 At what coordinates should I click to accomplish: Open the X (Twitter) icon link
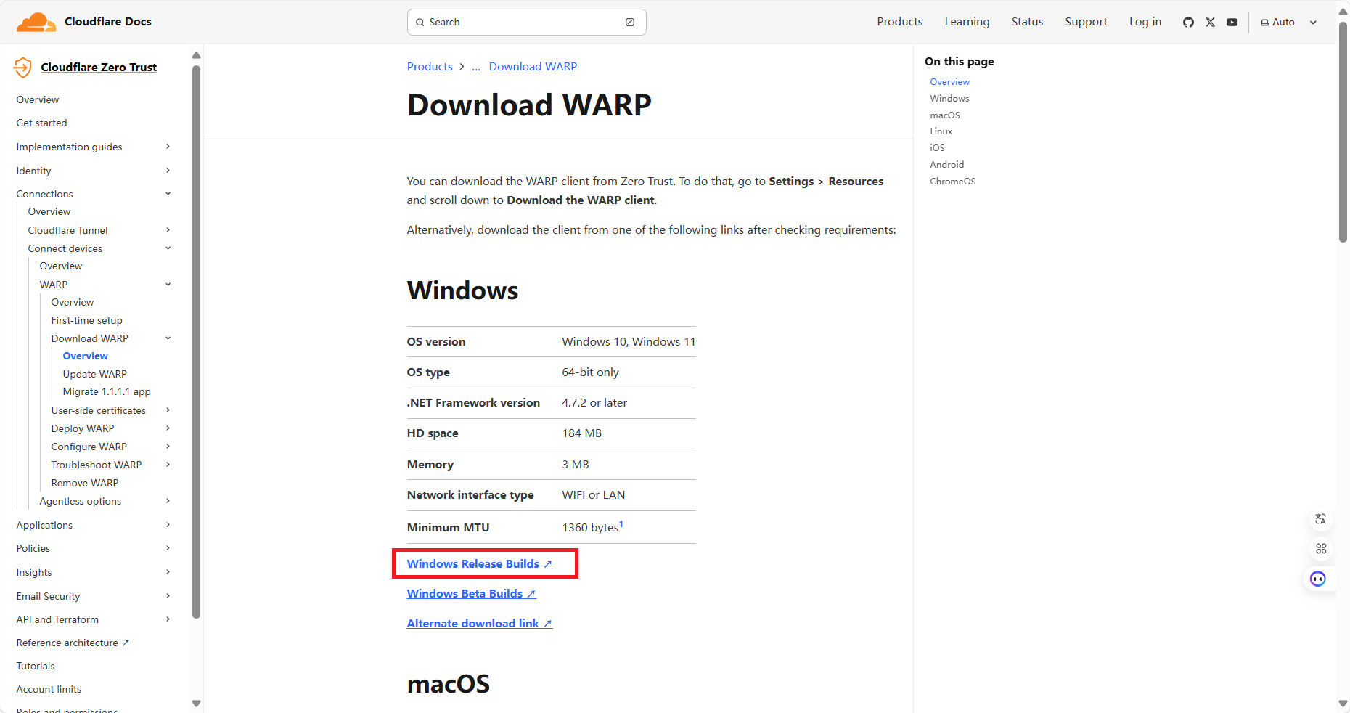coord(1210,23)
